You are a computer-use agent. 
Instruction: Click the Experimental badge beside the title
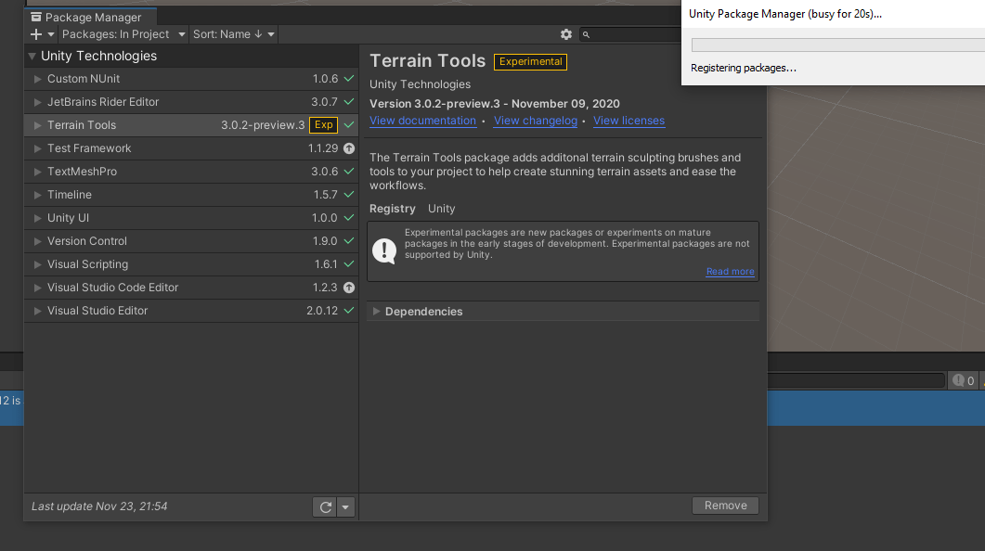click(x=531, y=62)
